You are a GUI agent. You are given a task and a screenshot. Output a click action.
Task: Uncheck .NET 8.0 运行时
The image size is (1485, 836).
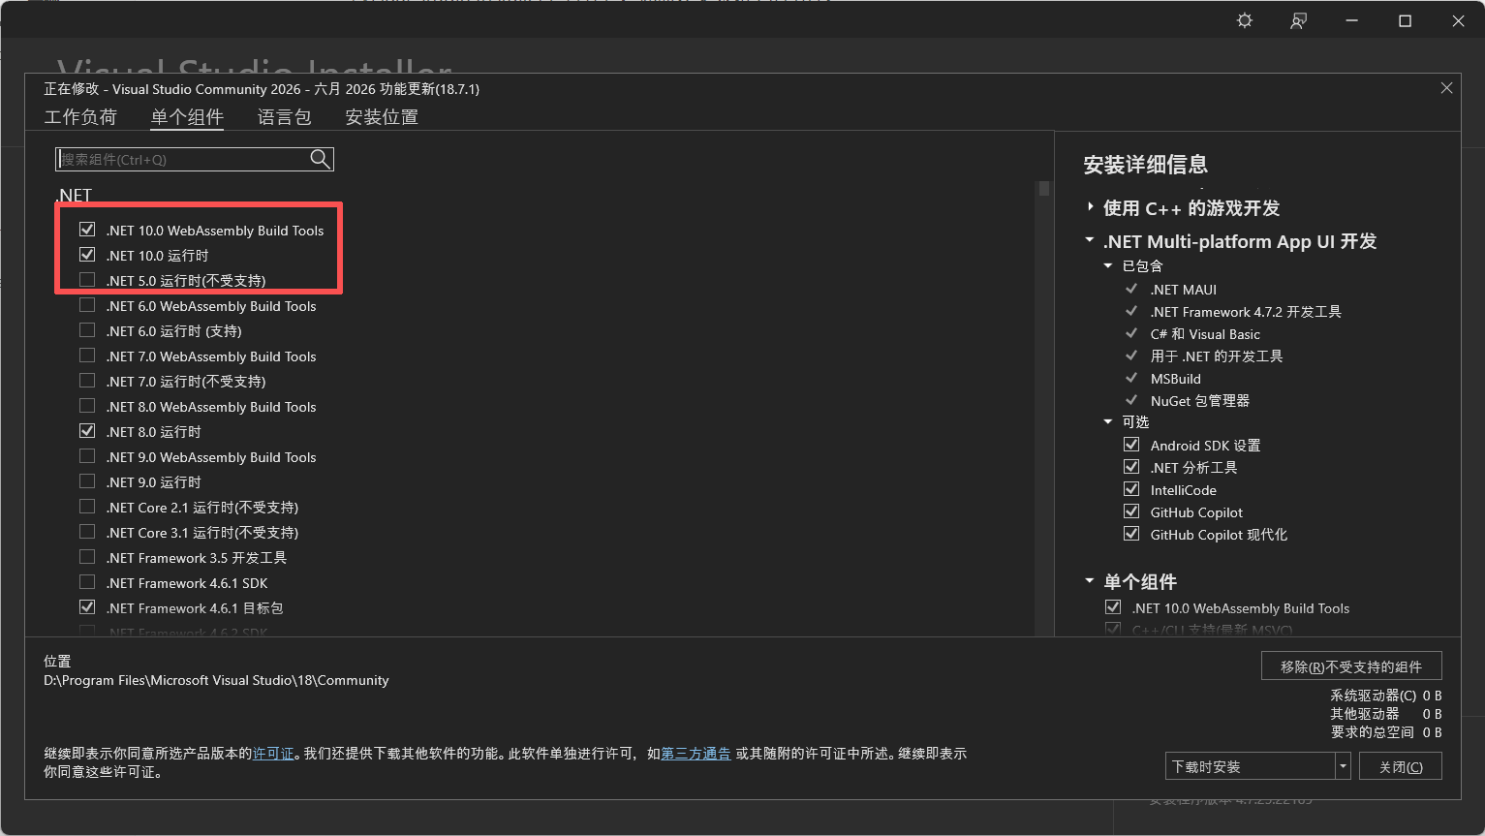point(87,431)
